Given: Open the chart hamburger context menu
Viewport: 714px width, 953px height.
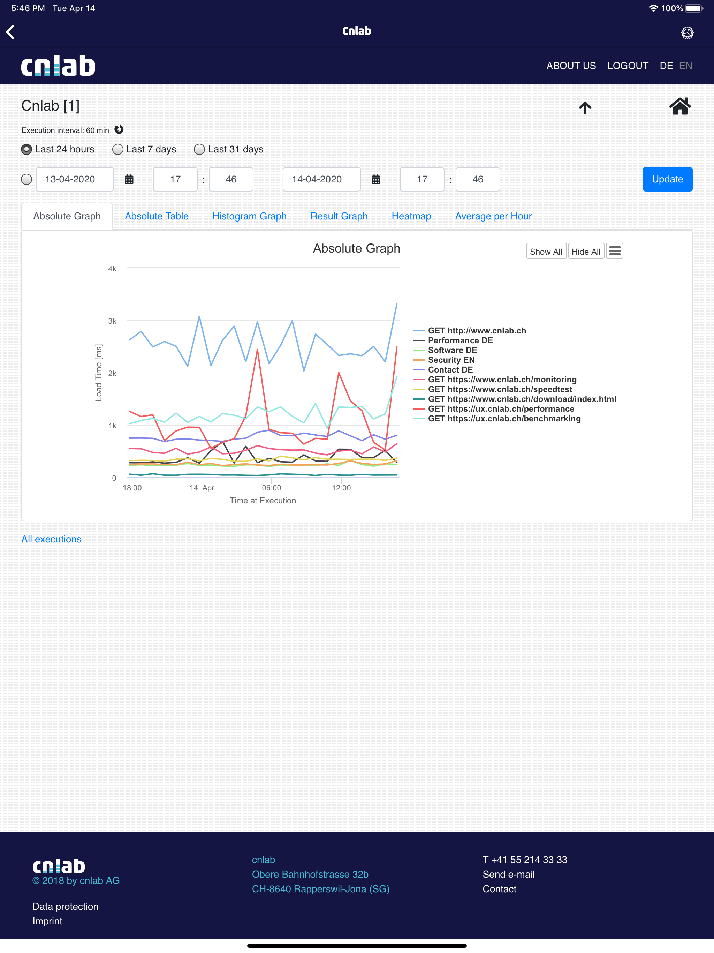Looking at the screenshot, I should click(615, 251).
